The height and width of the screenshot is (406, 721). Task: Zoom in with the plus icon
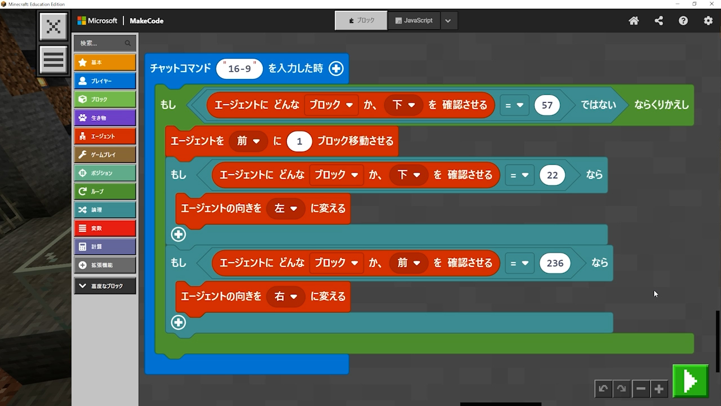click(658, 389)
